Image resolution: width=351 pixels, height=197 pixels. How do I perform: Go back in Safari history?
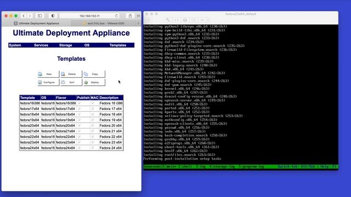(24, 16)
